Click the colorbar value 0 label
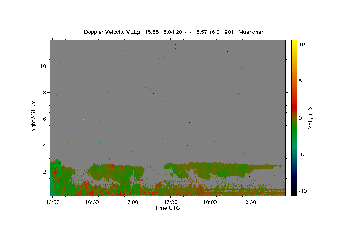 coord(300,118)
